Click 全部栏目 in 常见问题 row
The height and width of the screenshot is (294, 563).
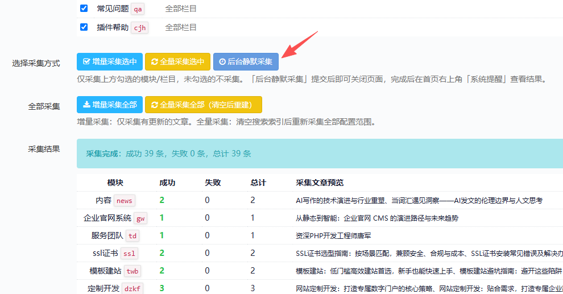tap(181, 9)
